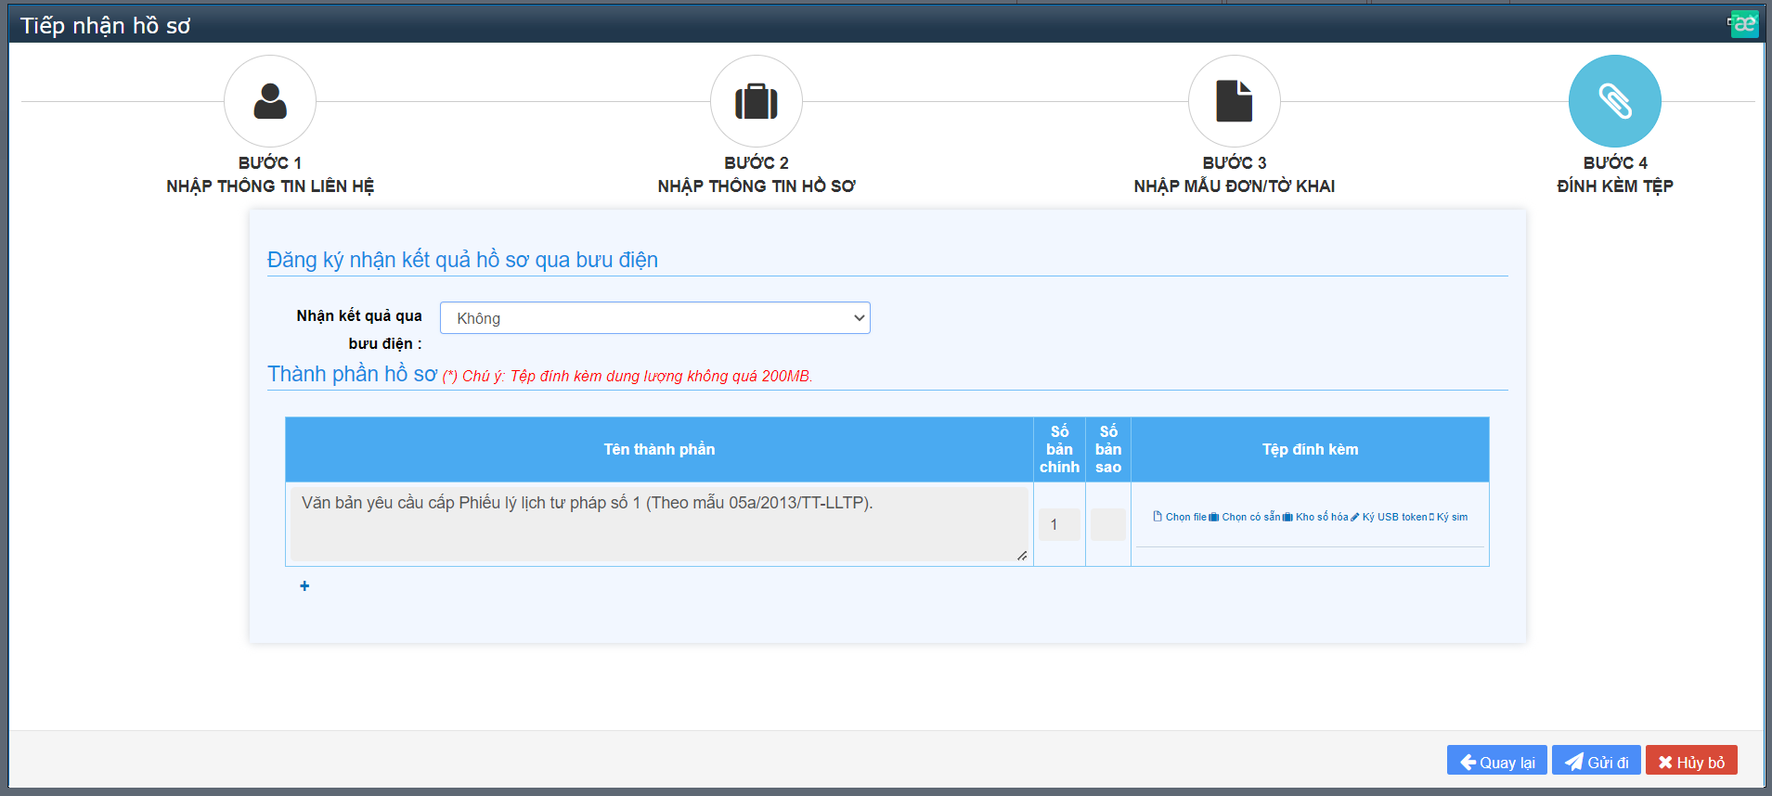Go to 'Nhập mẫu đơn/tờ khai' step

1234,186
